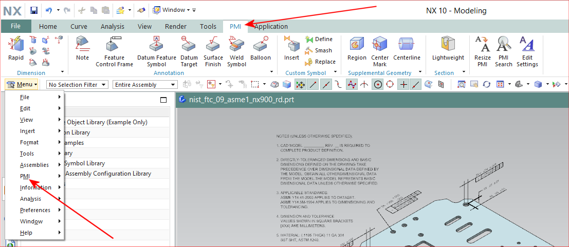Viewport: 569px width, 247px height.
Task: Click the Undo arrow icon
Action: click(49, 10)
